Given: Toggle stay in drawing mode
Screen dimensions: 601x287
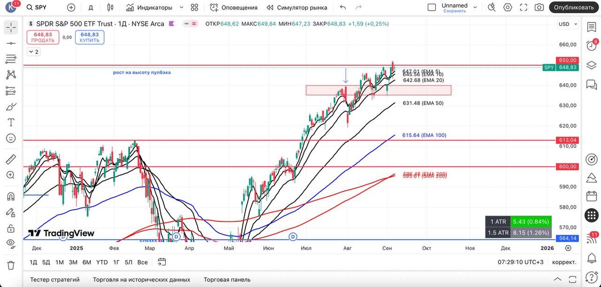Looking at the screenshot, I should click(11, 212).
